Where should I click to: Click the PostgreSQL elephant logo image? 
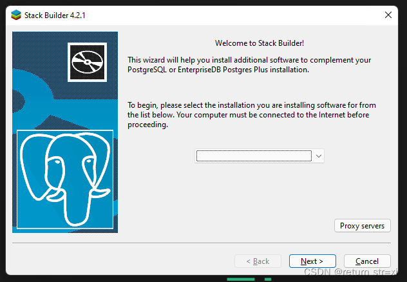65,179
